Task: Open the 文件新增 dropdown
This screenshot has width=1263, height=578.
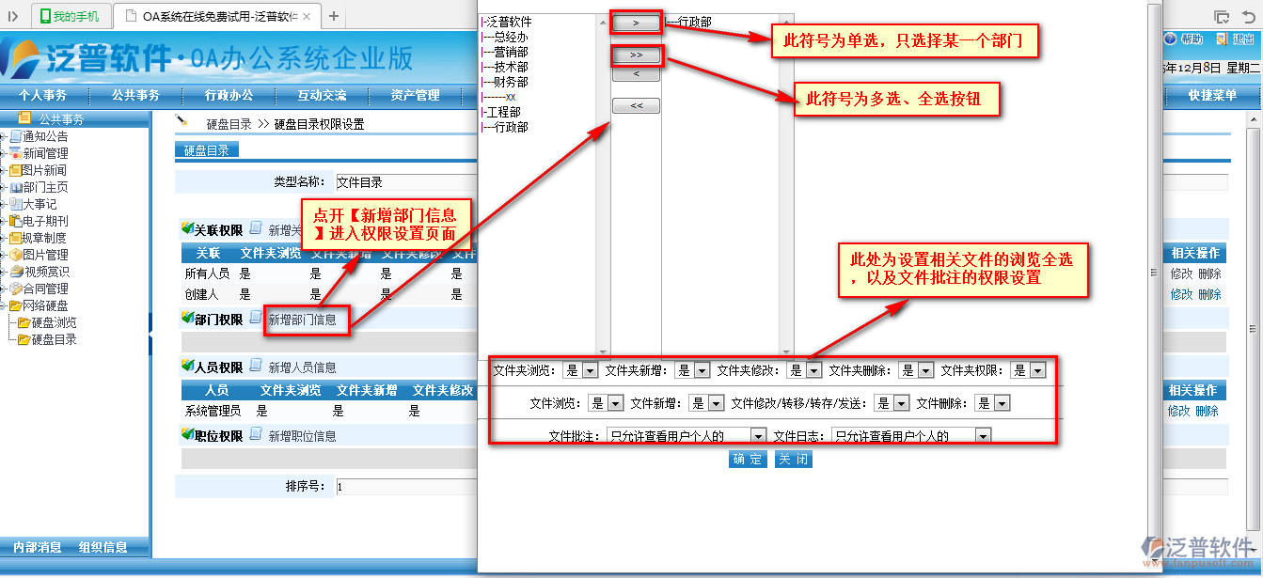Action: click(x=705, y=402)
